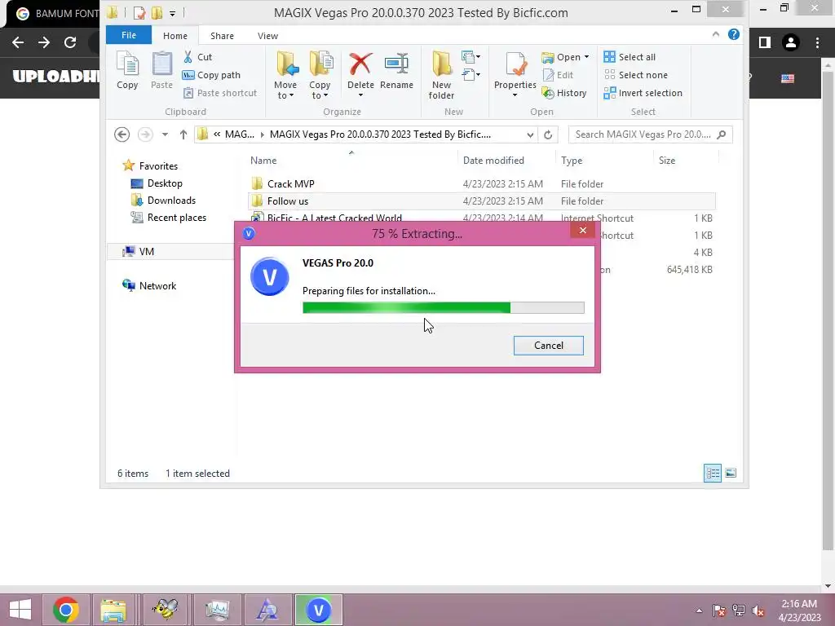This screenshot has height=626, width=835.
Task: Switch to the Share ribbon tab
Action: click(222, 36)
